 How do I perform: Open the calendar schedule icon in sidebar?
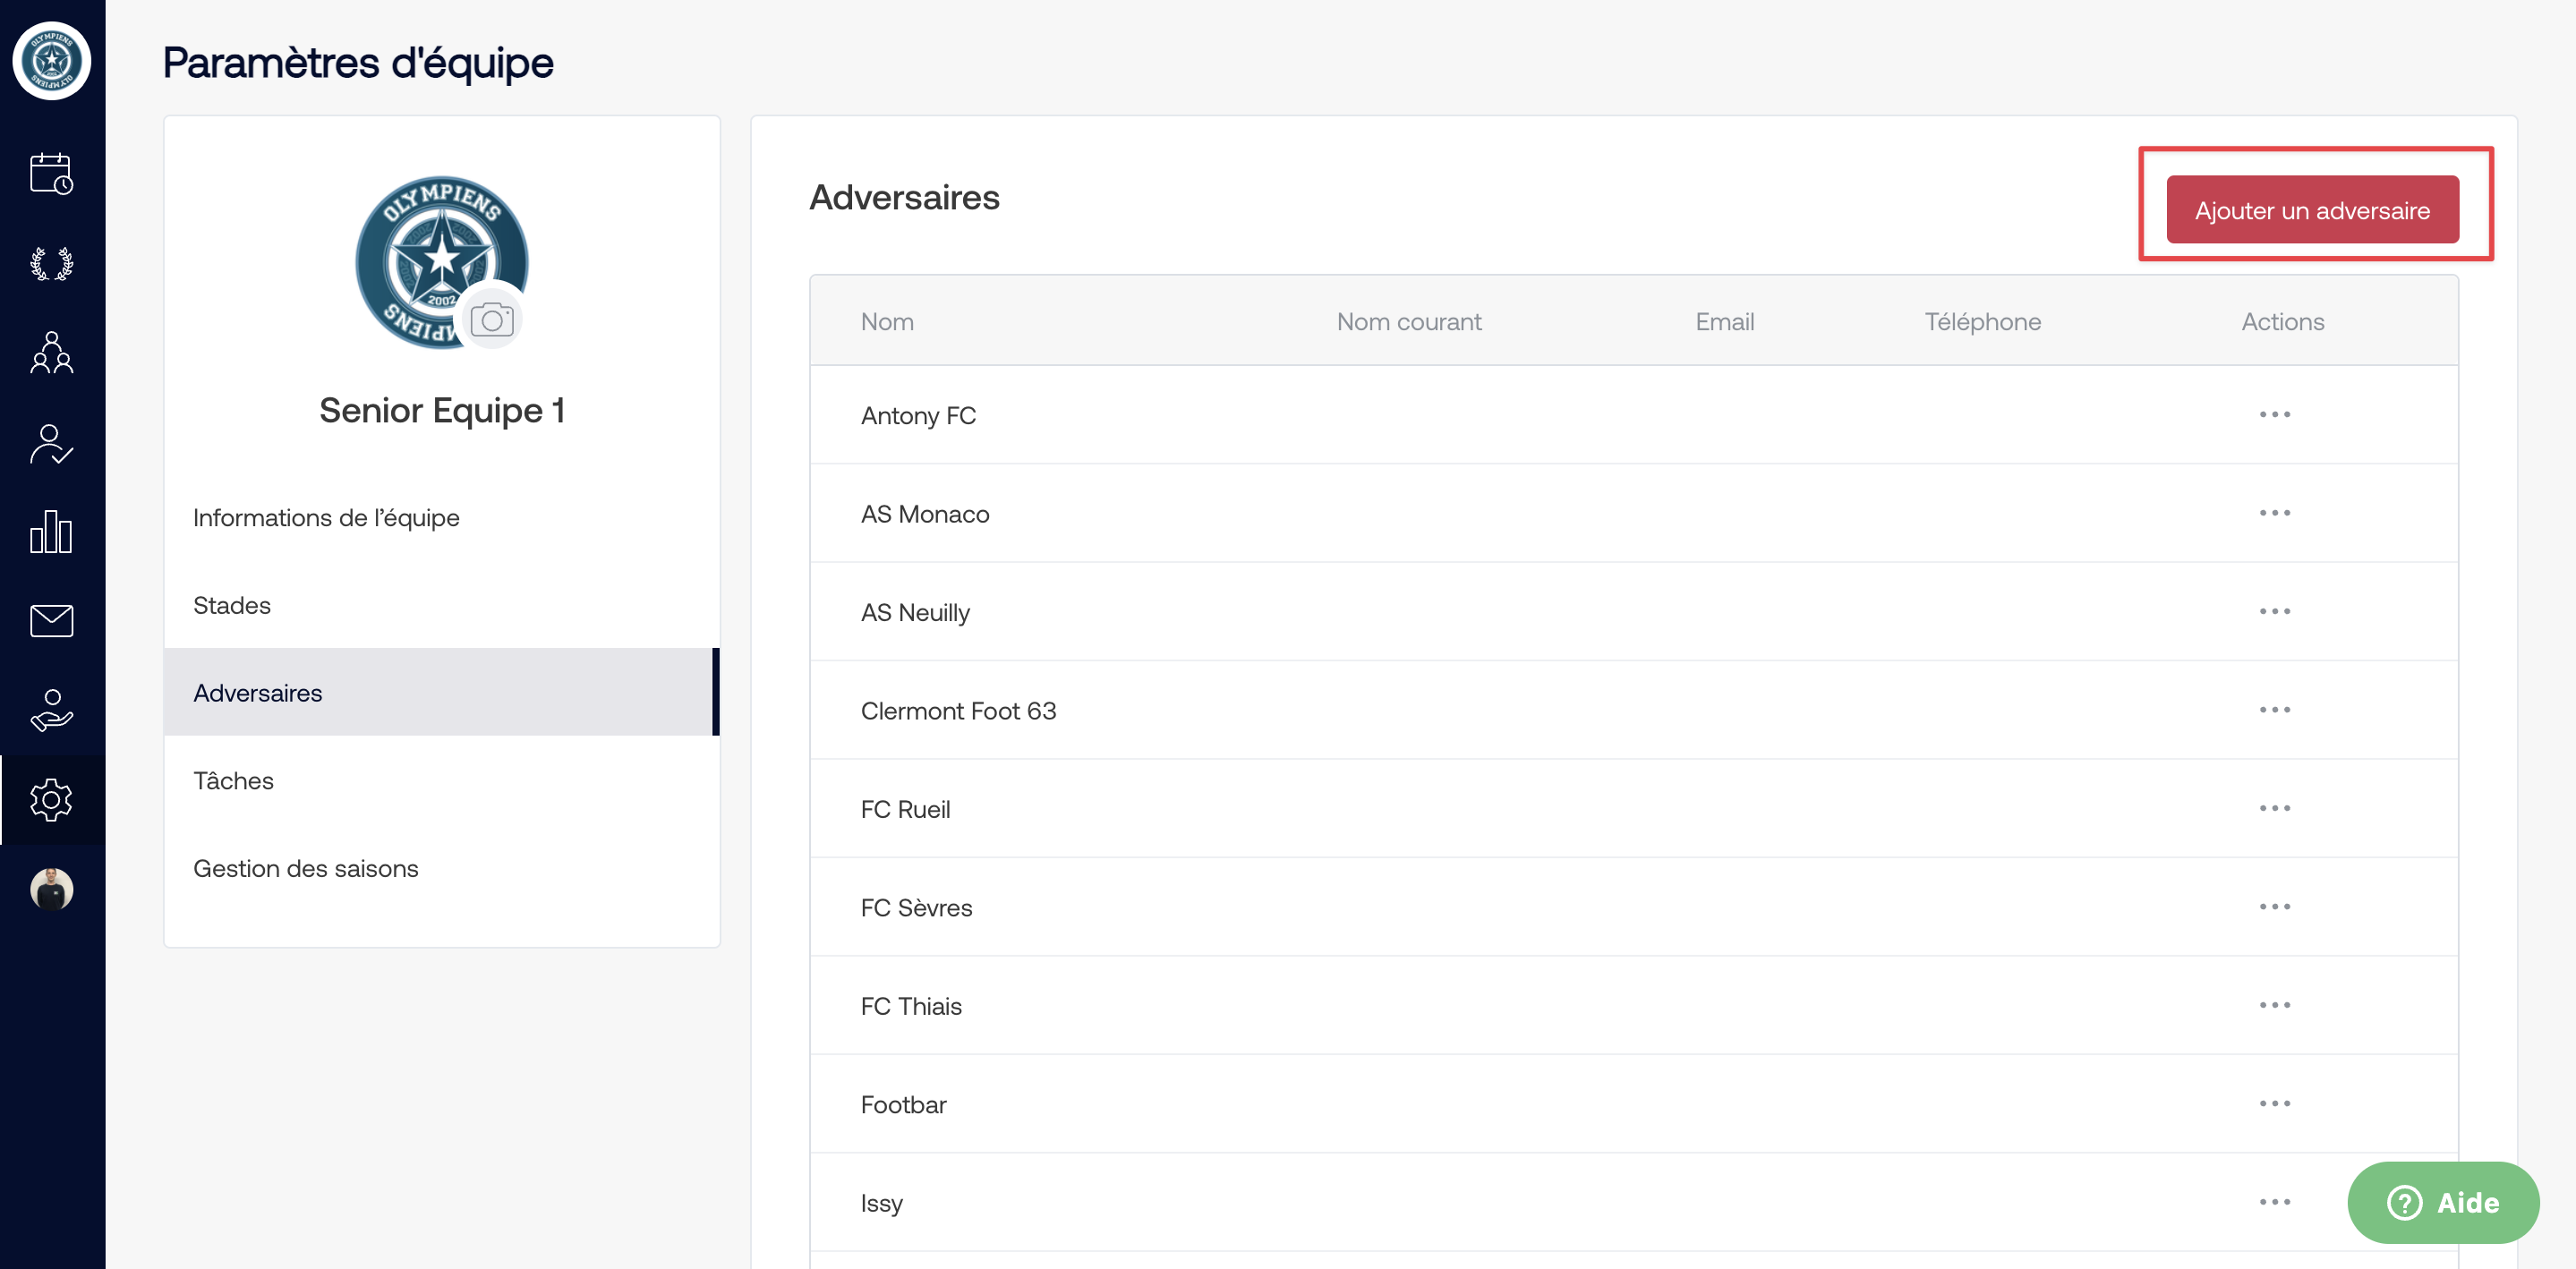click(52, 174)
